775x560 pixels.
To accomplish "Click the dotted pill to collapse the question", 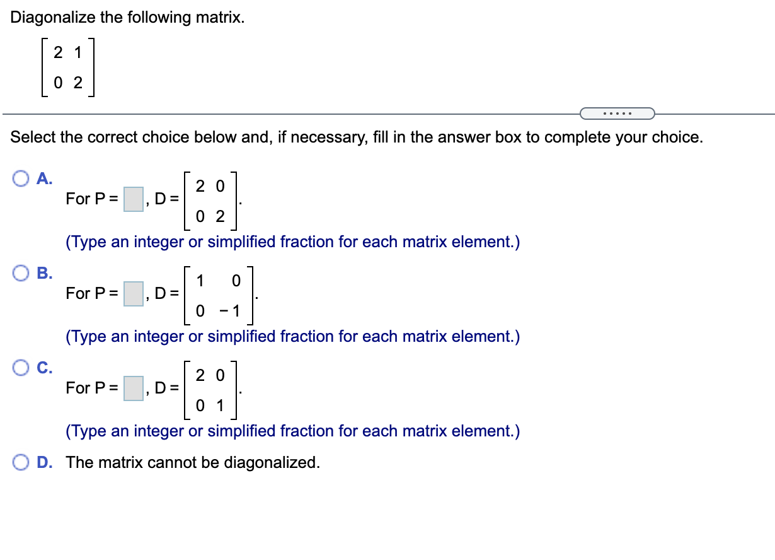I will click(617, 112).
